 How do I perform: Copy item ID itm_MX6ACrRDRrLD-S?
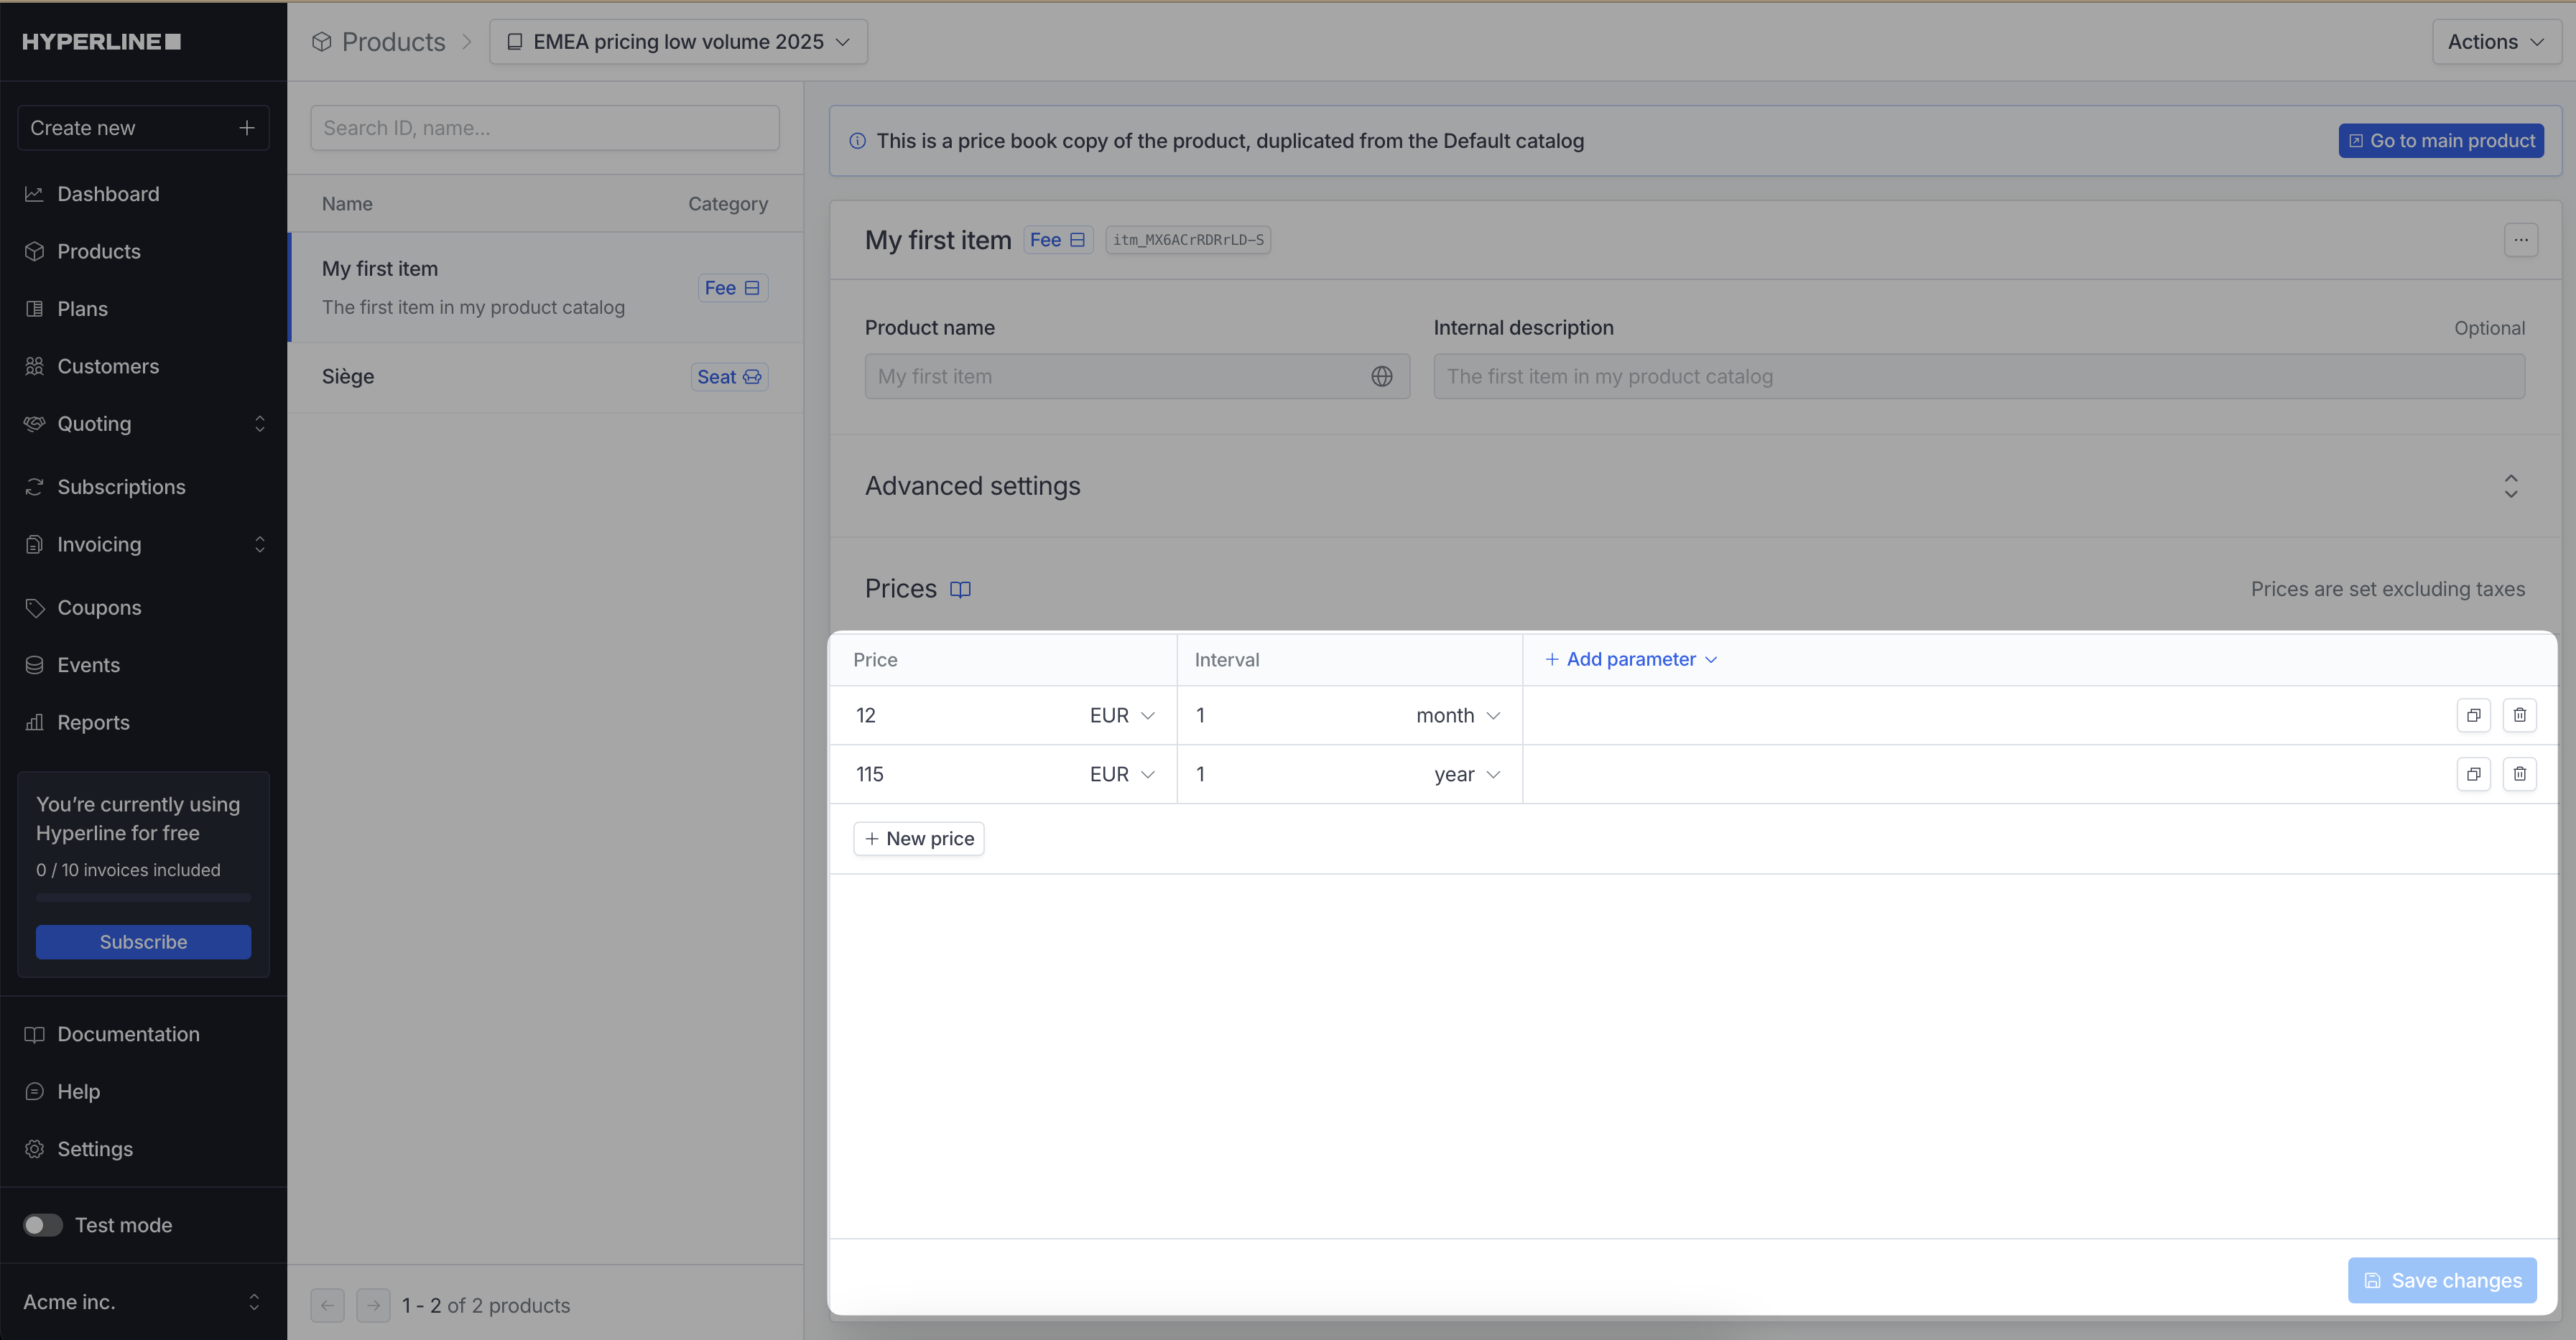coord(1188,240)
